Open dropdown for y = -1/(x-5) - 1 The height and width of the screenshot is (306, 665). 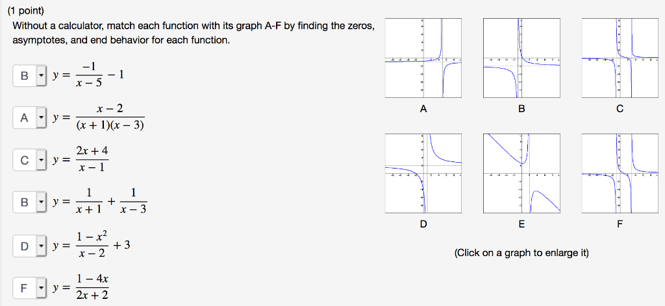pos(30,76)
